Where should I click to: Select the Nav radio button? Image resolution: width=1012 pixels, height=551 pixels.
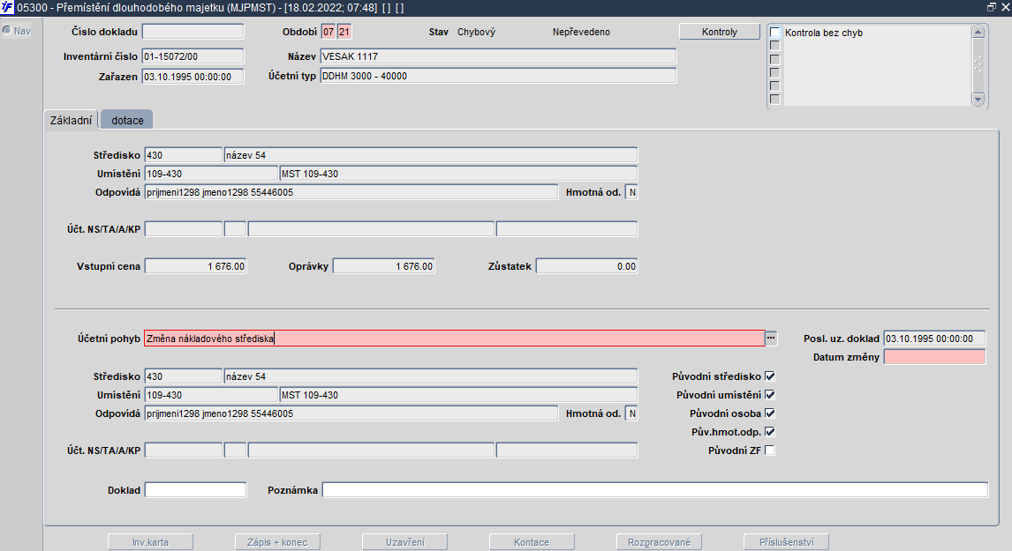[x=7, y=30]
